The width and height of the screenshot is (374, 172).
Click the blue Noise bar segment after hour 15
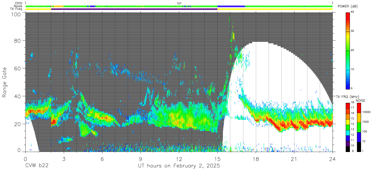point(231,6)
